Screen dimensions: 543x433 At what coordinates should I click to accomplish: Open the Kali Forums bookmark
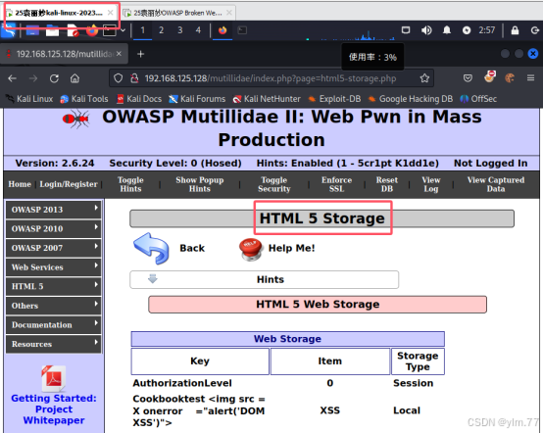click(197, 99)
